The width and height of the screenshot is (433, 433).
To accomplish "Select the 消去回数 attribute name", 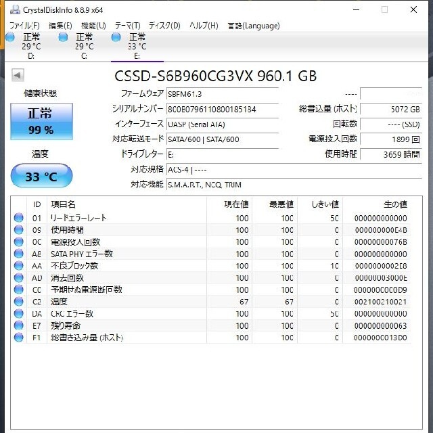I will (x=67, y=278).
